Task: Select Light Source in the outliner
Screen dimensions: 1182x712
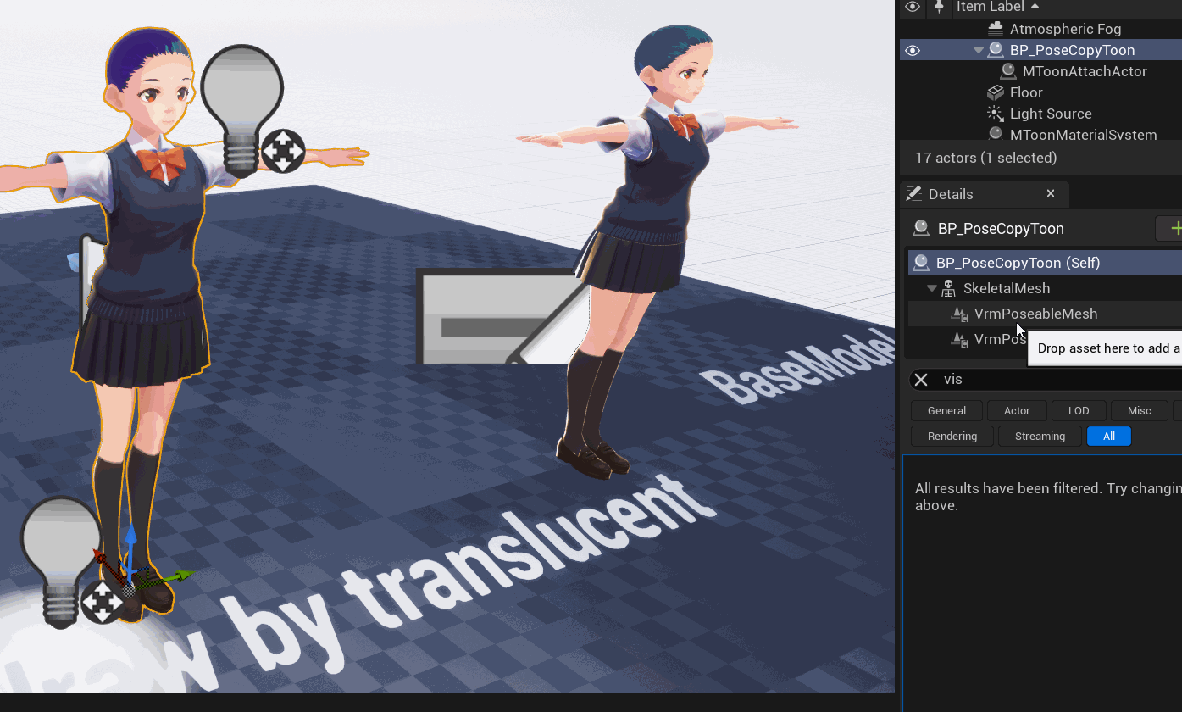Action: click(x=1051, y=114)
